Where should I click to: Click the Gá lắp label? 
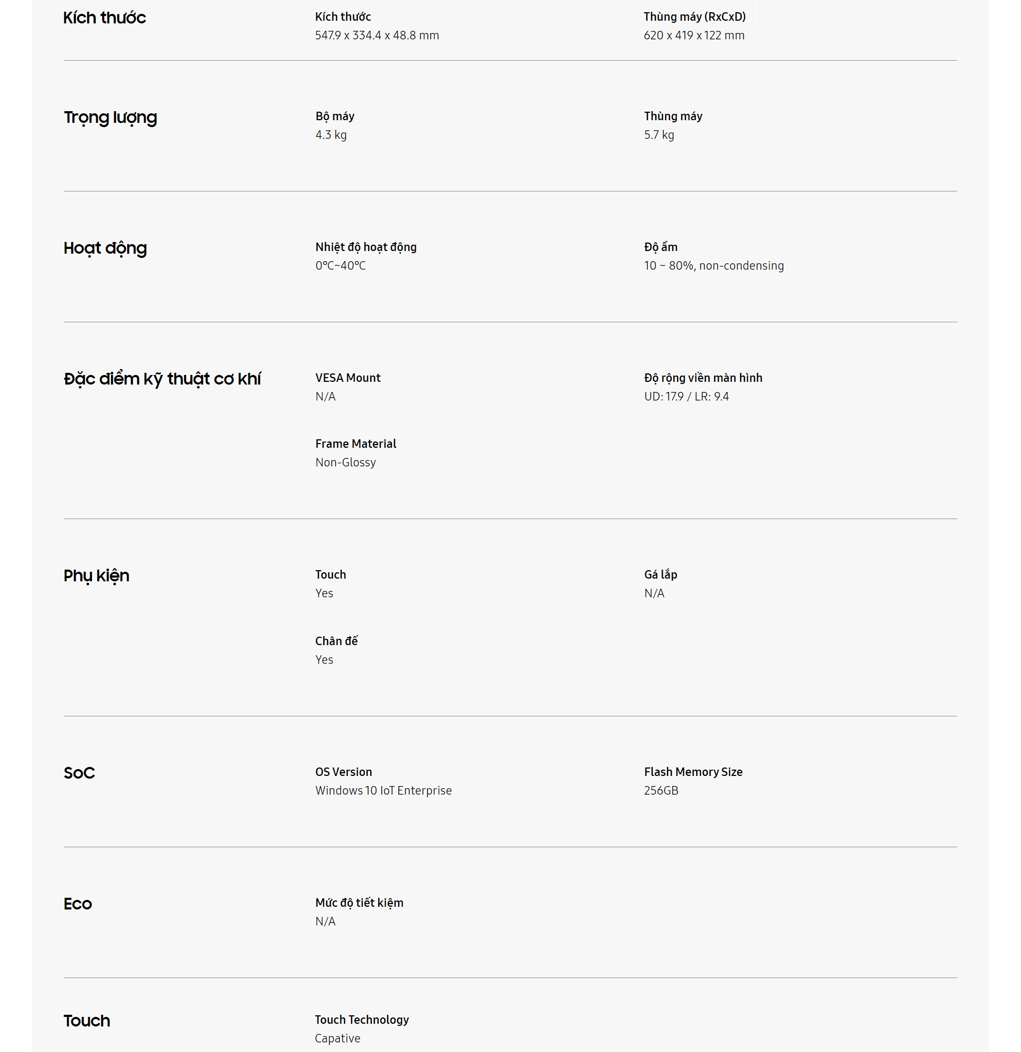pos(660,574)
